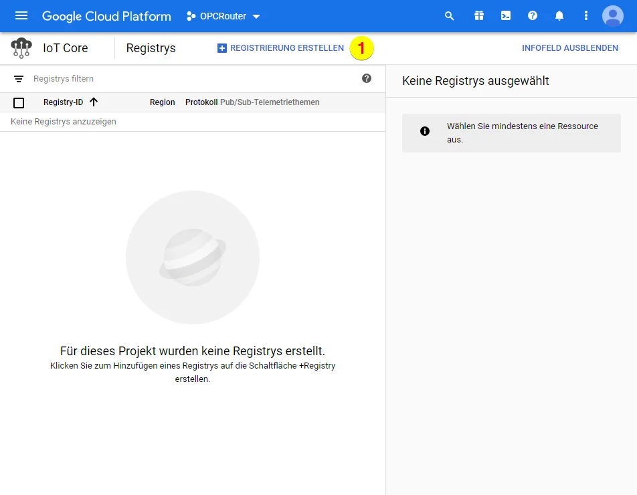
Task: Click 'Keine Registrys anzuzeigen' row
Action: [193, 122]
